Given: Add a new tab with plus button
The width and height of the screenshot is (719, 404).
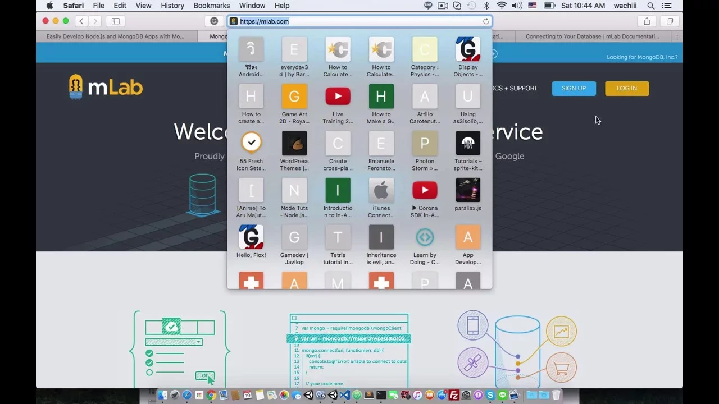Looking at the screenshot, I should 677,36.
